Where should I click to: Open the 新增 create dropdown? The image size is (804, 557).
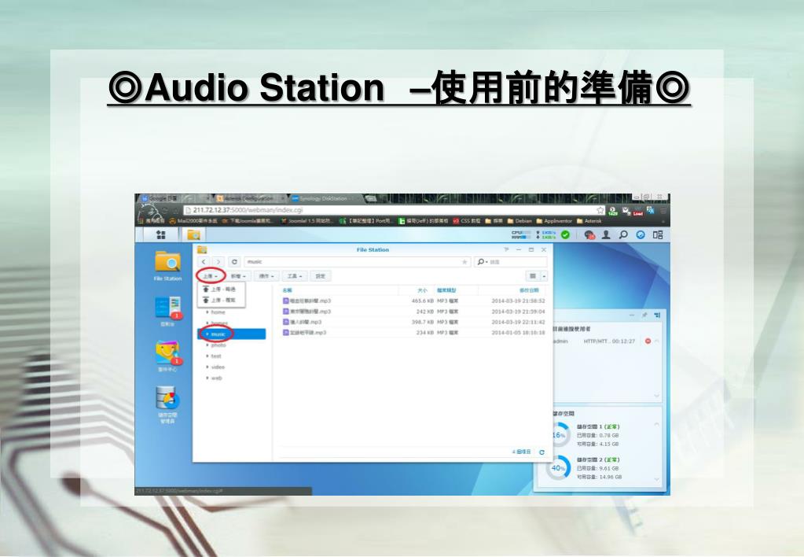point(237,276)
